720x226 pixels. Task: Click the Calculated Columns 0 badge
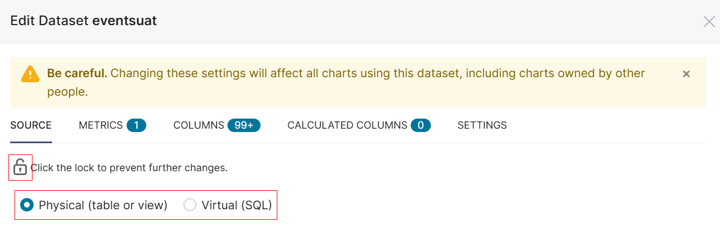420,125
